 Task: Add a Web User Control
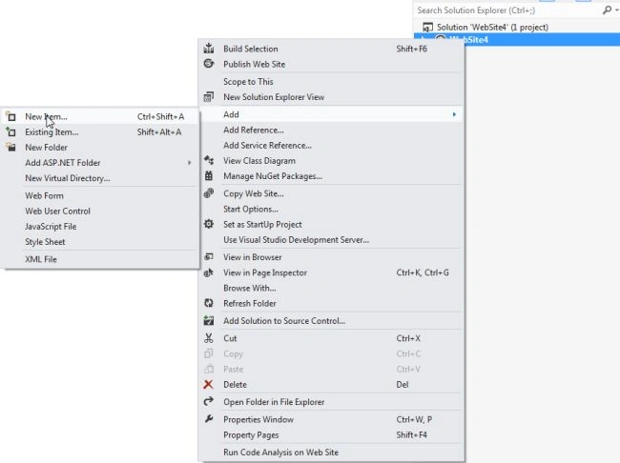tap(58, 211)
